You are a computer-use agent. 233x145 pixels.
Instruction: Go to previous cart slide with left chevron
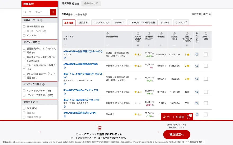pyautogui.click(x=40, y=132)
